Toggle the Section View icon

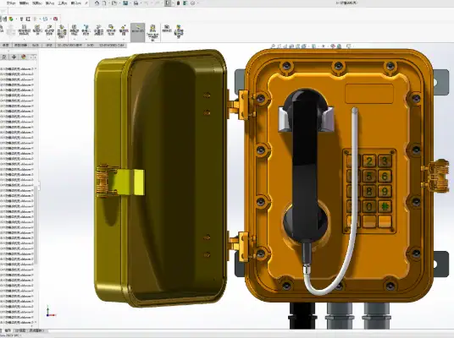(x=291, y=46)
